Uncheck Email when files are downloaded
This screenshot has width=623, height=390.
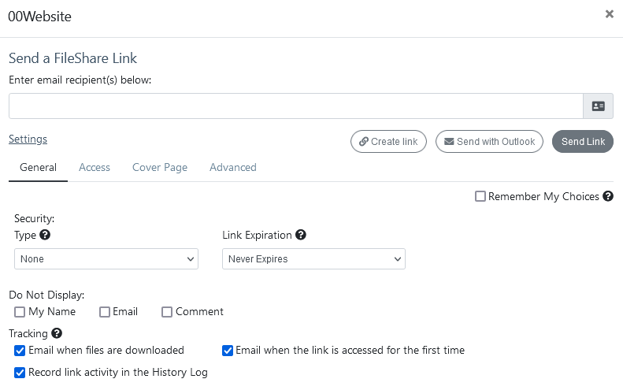tap(20, 351)
